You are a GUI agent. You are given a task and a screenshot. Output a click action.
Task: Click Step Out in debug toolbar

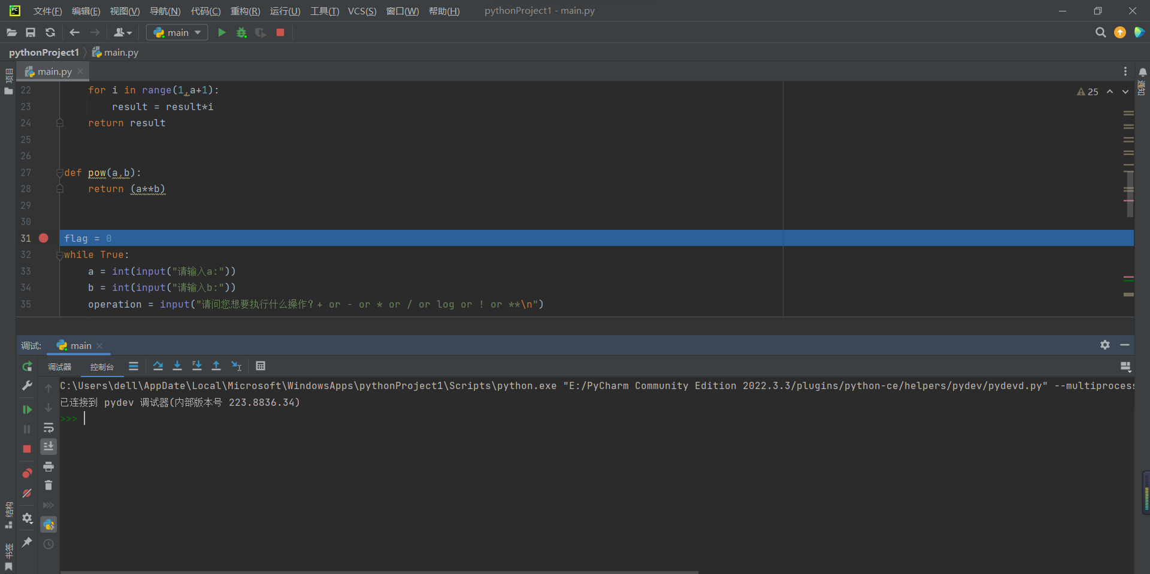(x=216, y=366)
